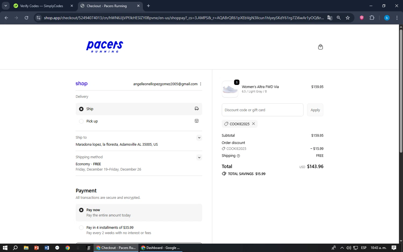Switch to Dashboard - Google taskbar window
Image resolution: width=403 pixels, height=252 pixels.
160,248
